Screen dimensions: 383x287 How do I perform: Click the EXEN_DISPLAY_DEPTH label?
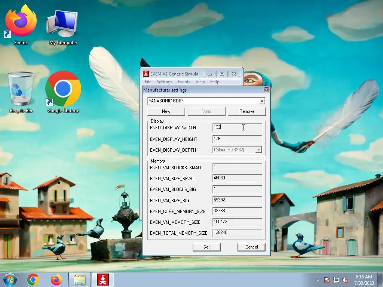coord(173,150)
